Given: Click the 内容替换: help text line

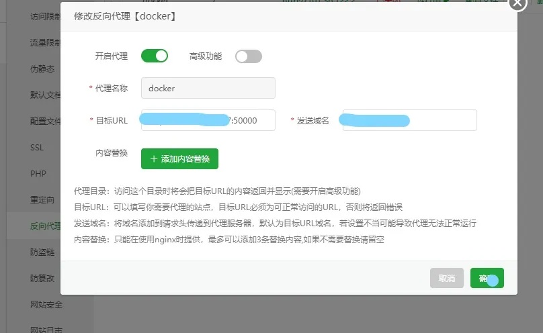Looking at the screenshot, I should 229,239.
